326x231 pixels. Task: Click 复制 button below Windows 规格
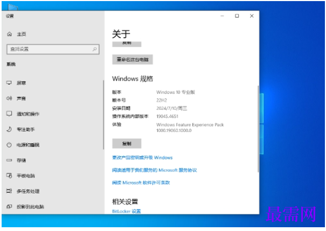tap(127, 144)
